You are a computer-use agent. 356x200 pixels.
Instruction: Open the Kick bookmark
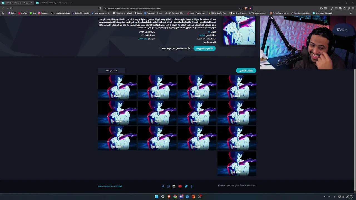(x=33, y=13)
